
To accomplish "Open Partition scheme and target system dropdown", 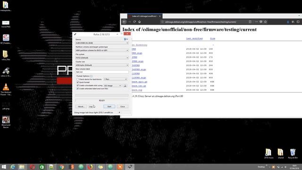I will click(102, 51).
